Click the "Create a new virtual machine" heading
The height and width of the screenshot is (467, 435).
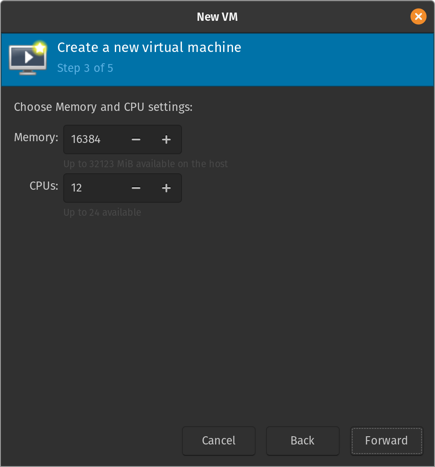[149, 47]
